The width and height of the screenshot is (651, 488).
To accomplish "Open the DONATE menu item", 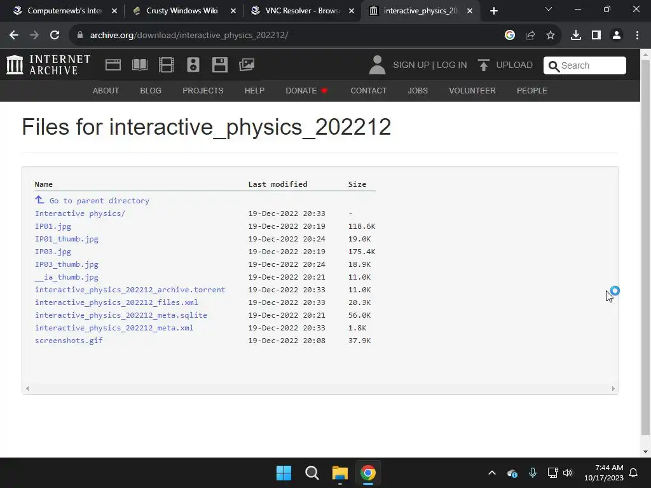I will [306, 90].
